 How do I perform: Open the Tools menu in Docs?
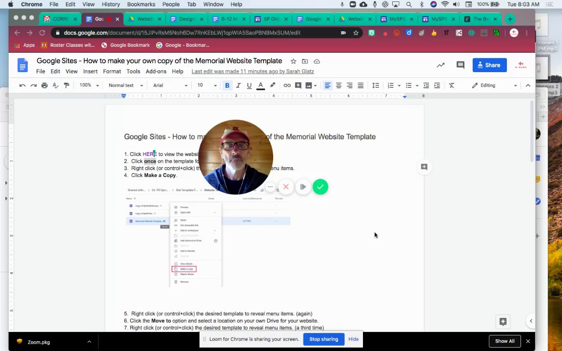pos(133,71)
